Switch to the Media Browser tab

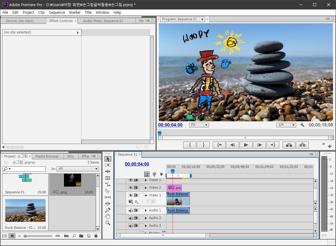[x=47, y=156]
